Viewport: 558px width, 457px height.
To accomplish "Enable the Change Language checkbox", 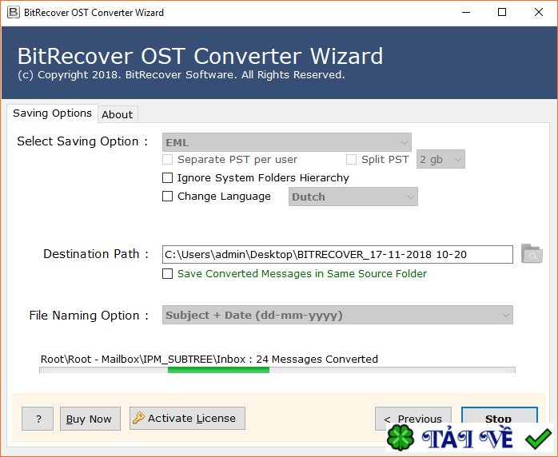I will 167,197.
